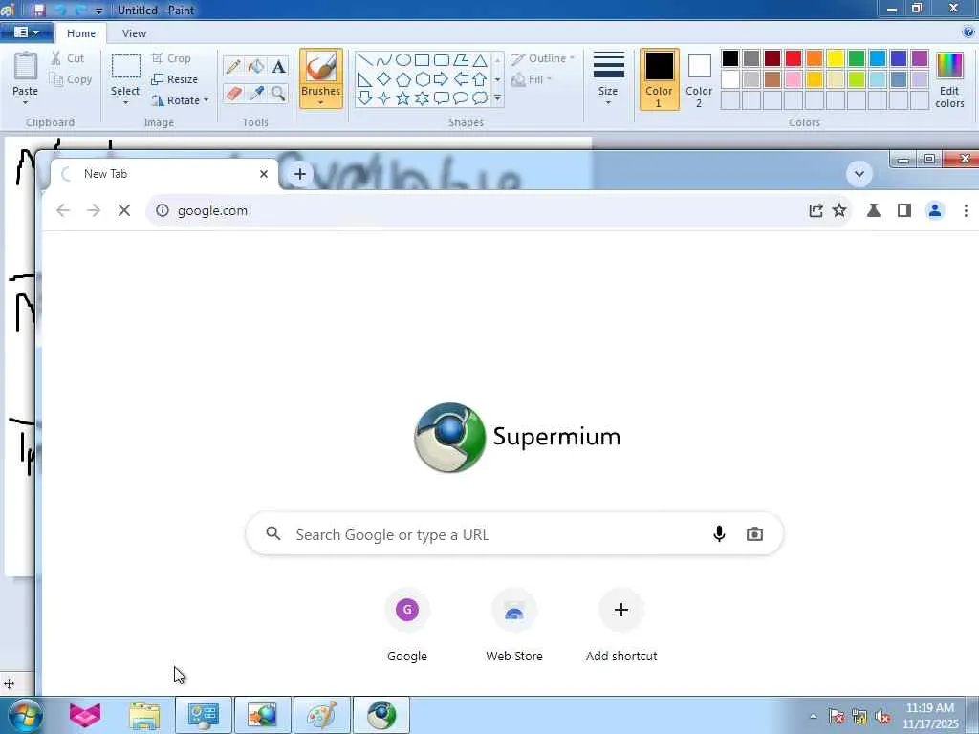
Task: Pick the yellow color swatch in palette
Action: click(x=836, y=58)
